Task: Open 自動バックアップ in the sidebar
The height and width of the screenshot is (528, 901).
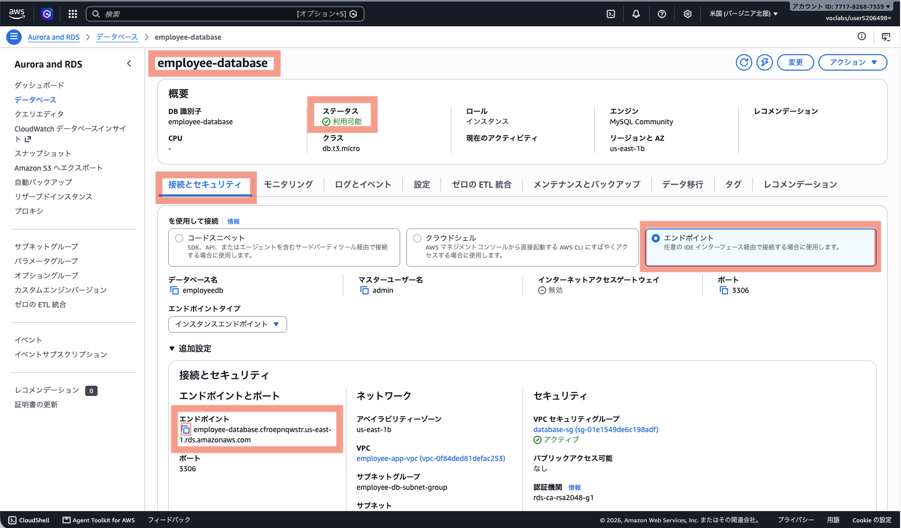Action: [43, 182]
